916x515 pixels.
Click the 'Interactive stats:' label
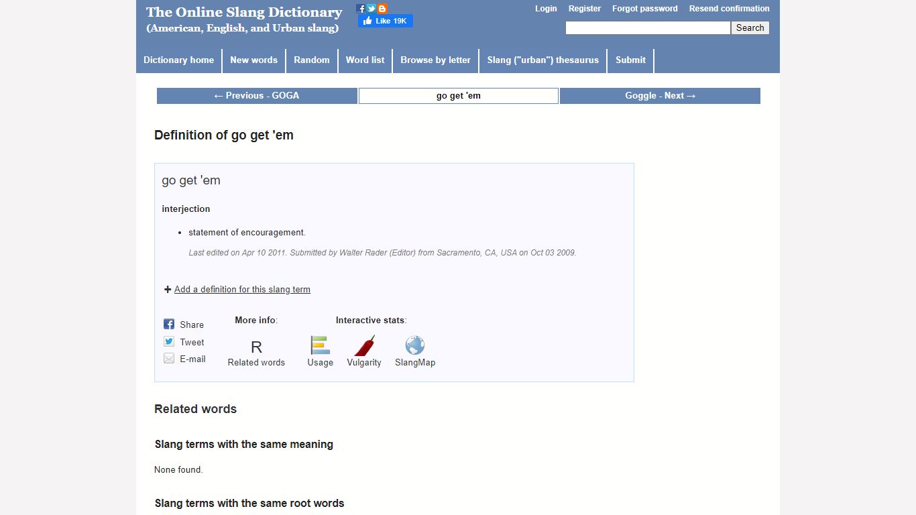click(x=371, y=321)
